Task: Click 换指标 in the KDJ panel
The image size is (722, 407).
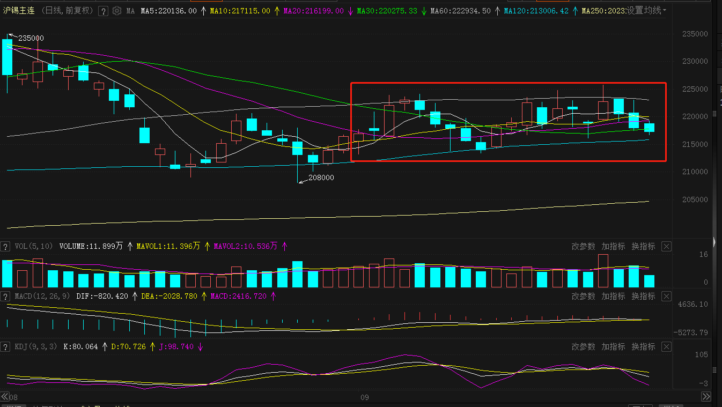Action: 643,347
